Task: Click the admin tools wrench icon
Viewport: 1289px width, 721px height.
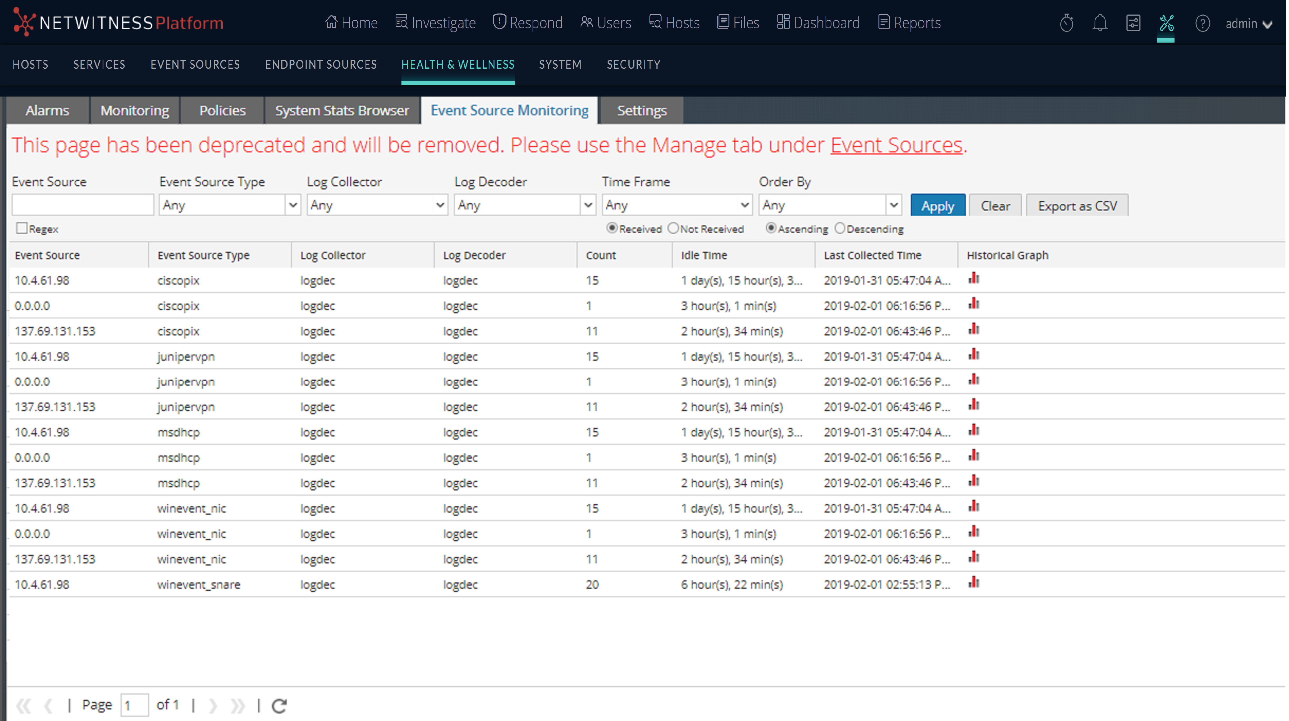Action: (x=1166, y=23)
